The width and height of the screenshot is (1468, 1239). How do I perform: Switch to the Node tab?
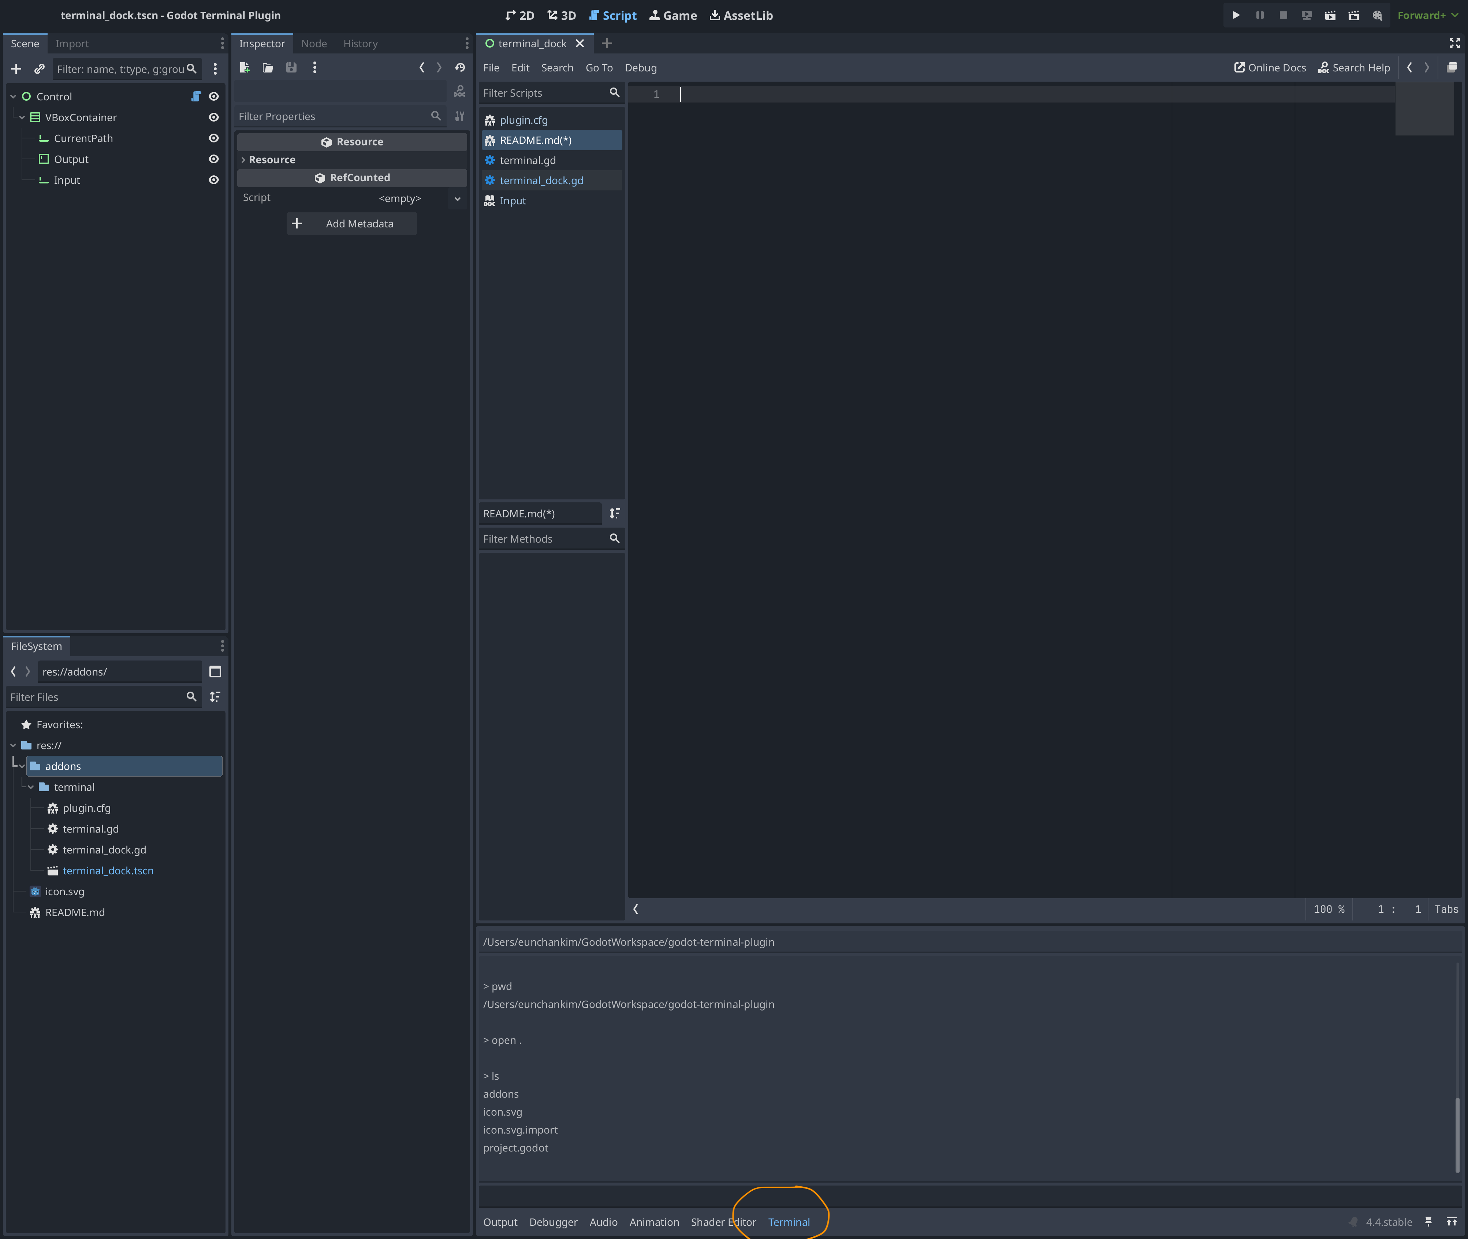tap(314, 44)
